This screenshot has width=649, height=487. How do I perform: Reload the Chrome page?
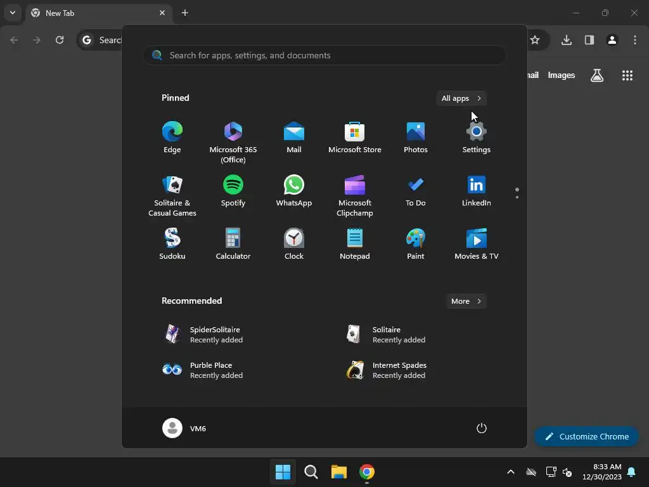coord(60,40)
